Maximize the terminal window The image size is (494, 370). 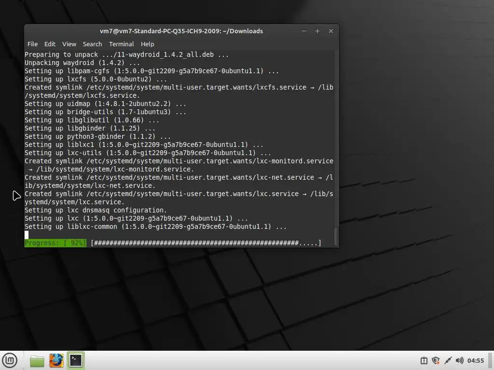(317, 31)
